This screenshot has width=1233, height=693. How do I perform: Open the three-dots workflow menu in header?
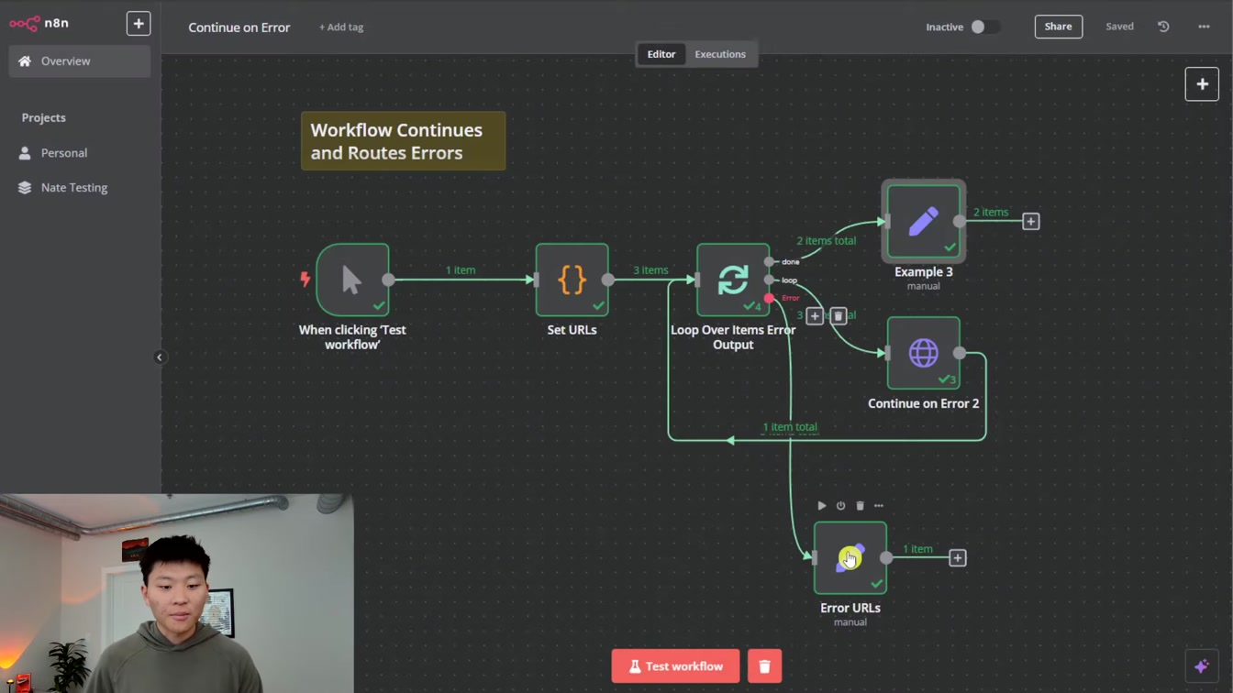coord(1204,27)
